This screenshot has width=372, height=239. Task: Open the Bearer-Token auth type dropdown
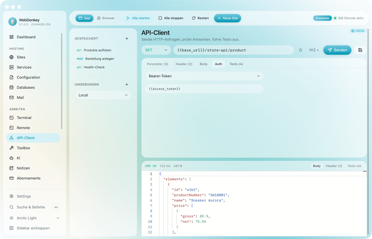[204, 76]
